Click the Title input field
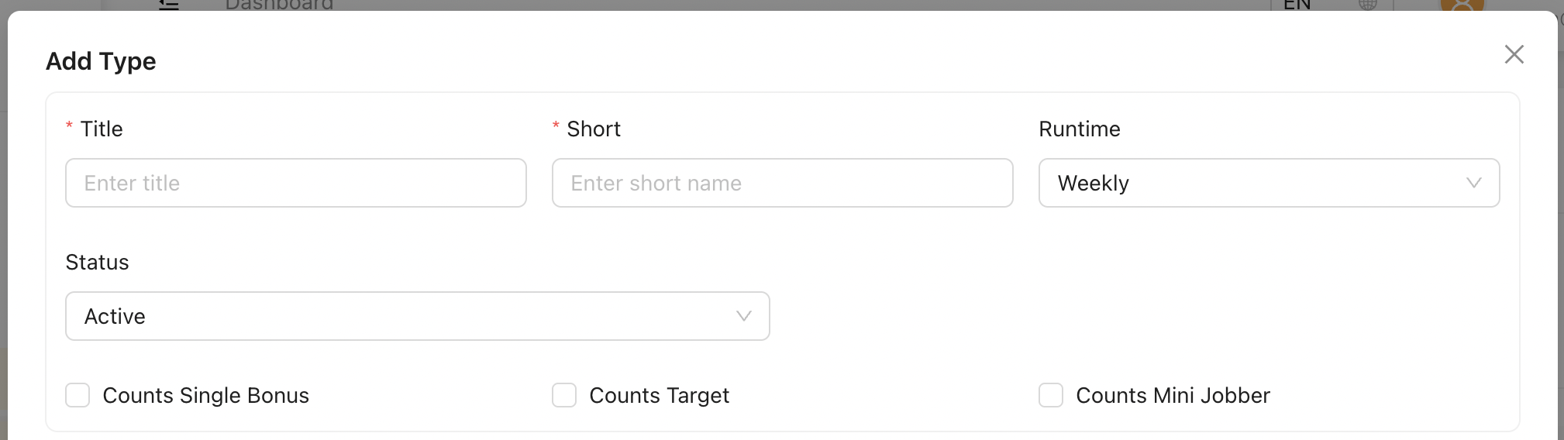This screenshot has width=1564, height=440. click(295, 183)
